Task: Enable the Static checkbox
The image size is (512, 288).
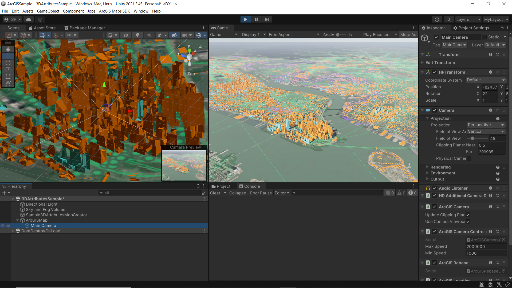Action: [x=485, y=37]
